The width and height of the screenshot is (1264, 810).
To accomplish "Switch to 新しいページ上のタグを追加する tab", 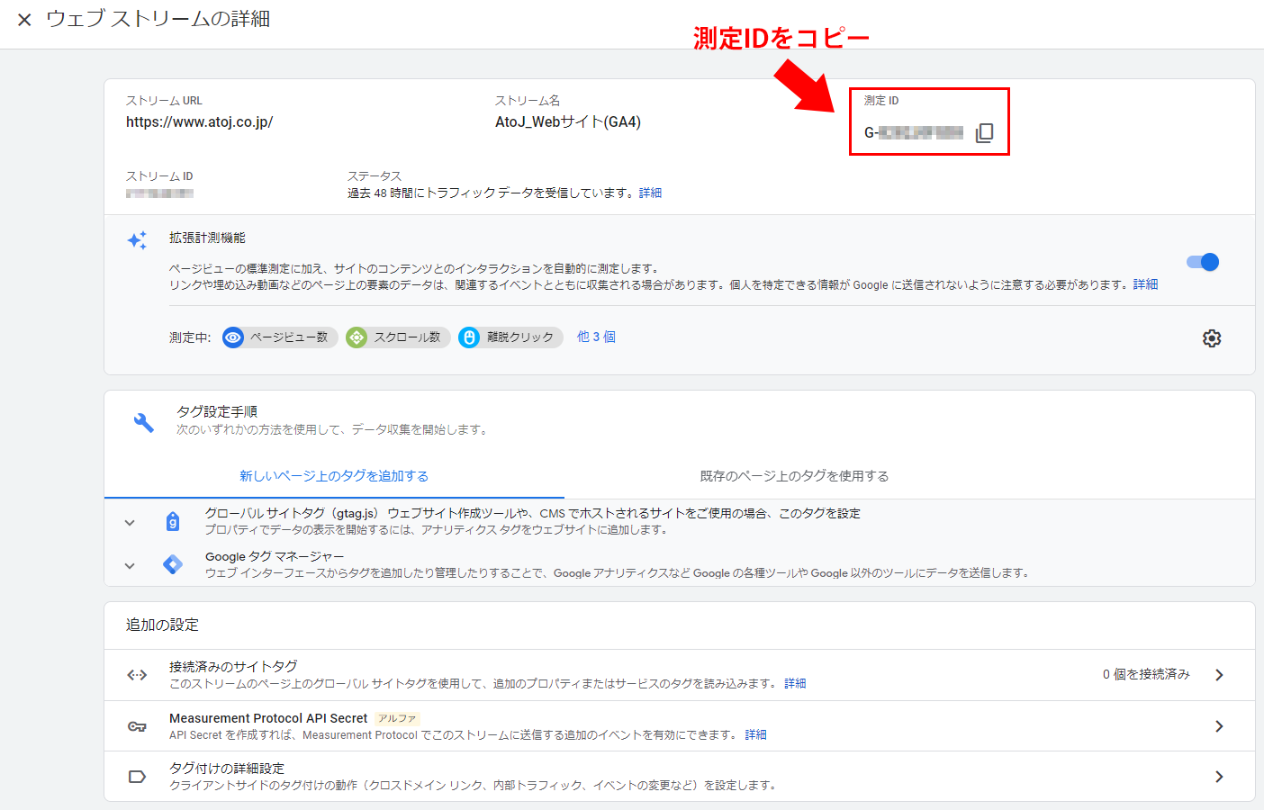I will [334, 476].
